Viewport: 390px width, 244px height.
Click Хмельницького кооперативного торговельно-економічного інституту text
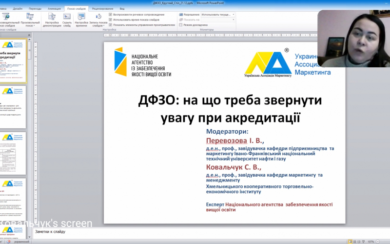click(x=260, y=189)
